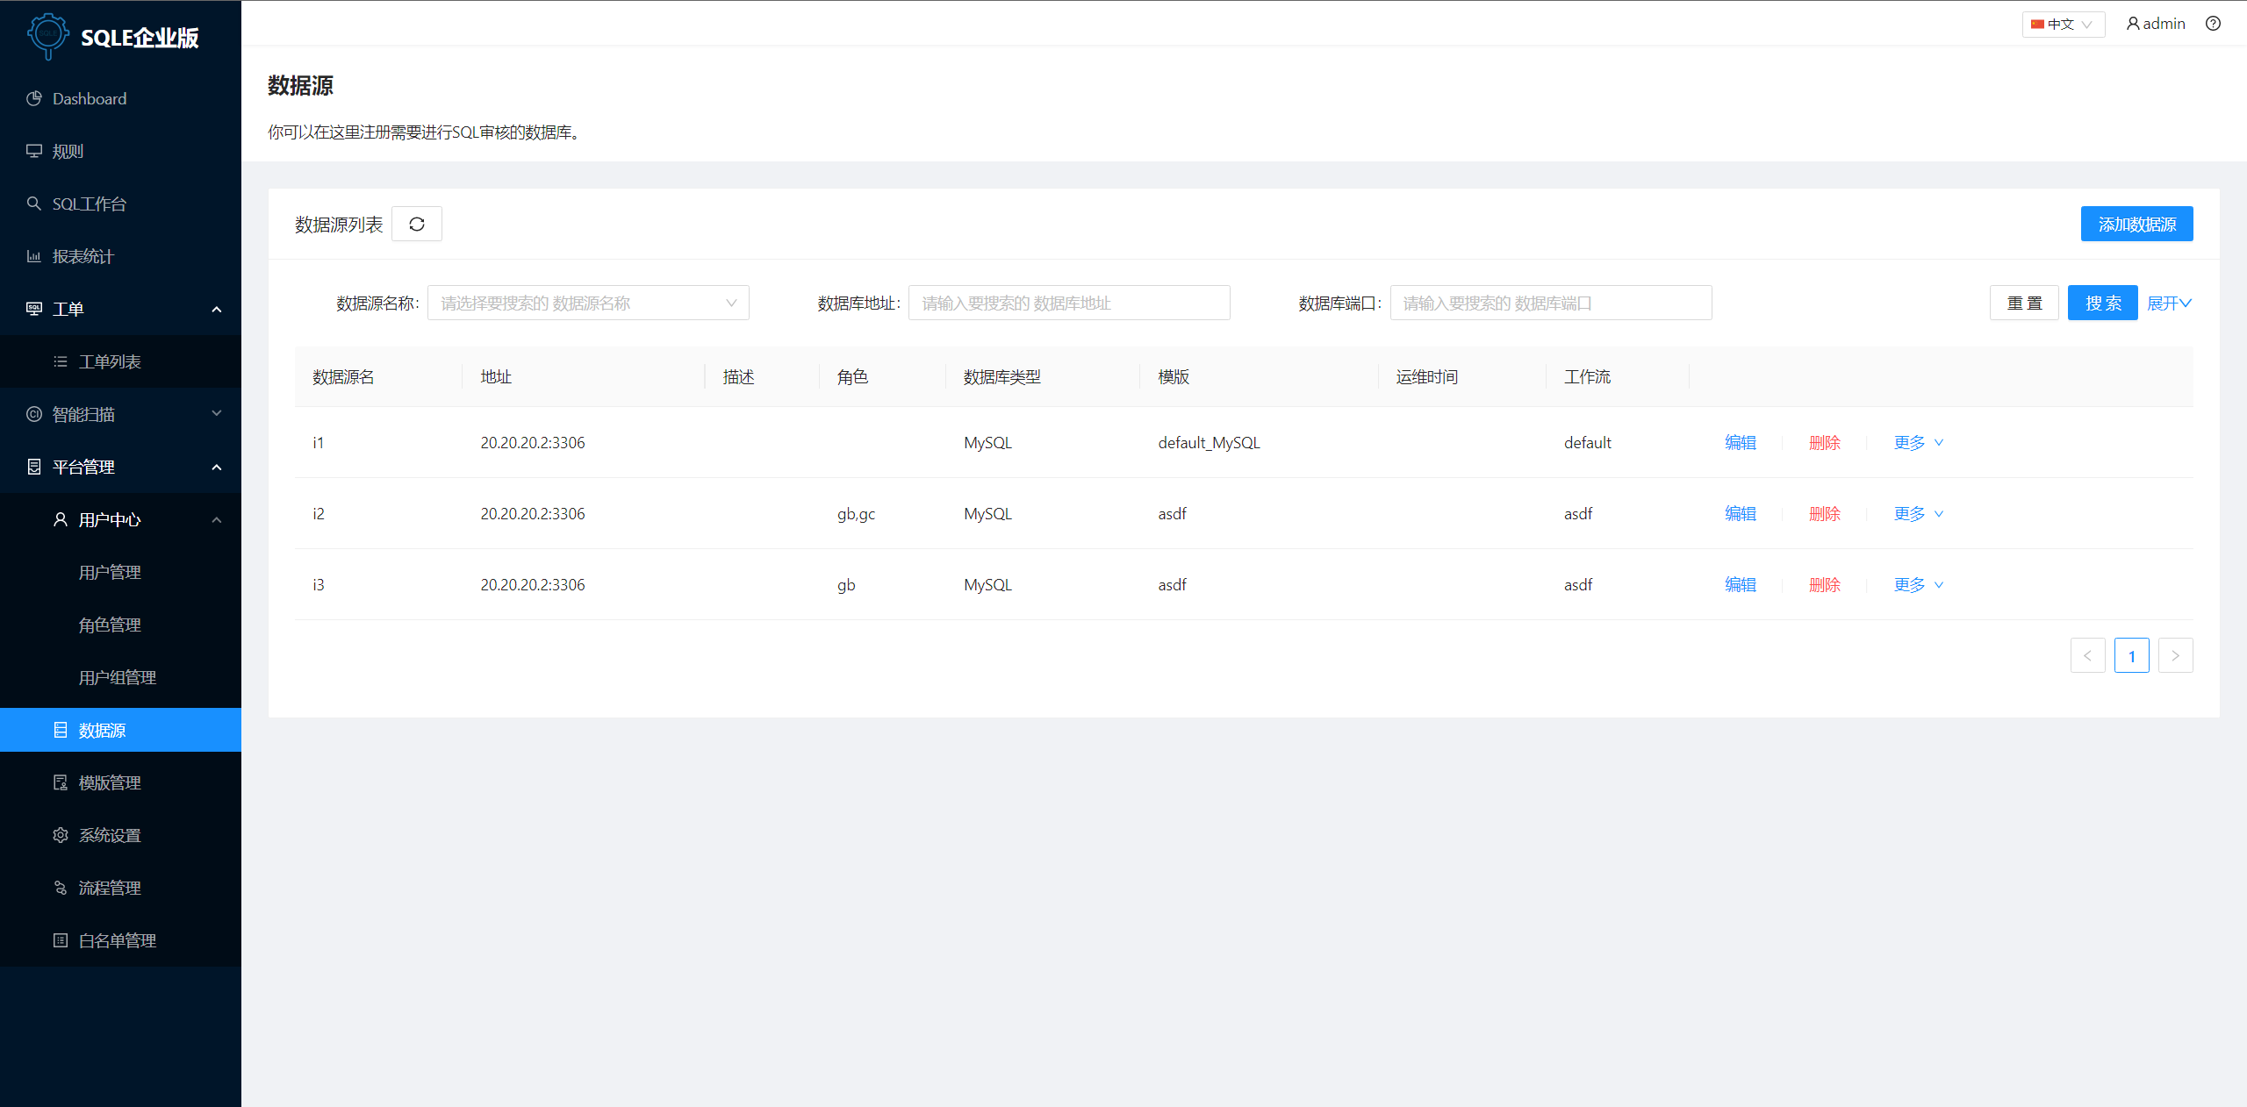2247x1107 pixels.
Task: Open 更多 dropdown for i3
Action: [1919, 584]
